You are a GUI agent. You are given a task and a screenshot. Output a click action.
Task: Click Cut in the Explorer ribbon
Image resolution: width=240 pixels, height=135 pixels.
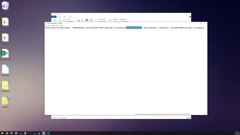click(68, 19)
